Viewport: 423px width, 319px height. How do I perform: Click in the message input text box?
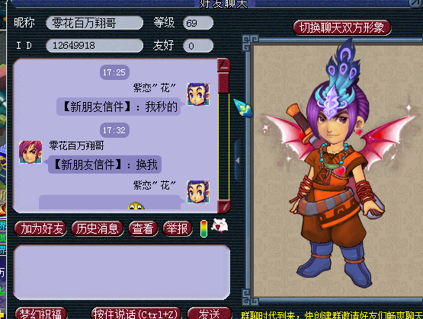tap(122, 272)
